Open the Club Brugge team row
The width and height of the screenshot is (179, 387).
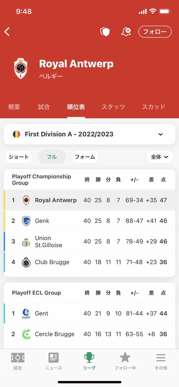[x=89, y=262]
